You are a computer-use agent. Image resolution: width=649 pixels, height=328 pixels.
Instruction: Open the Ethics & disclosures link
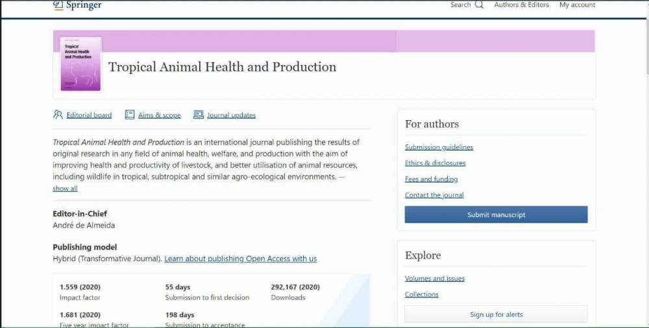pyautogui.click(x=435, y=163)
